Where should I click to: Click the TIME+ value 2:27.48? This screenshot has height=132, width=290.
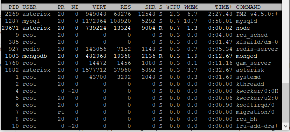220,14
